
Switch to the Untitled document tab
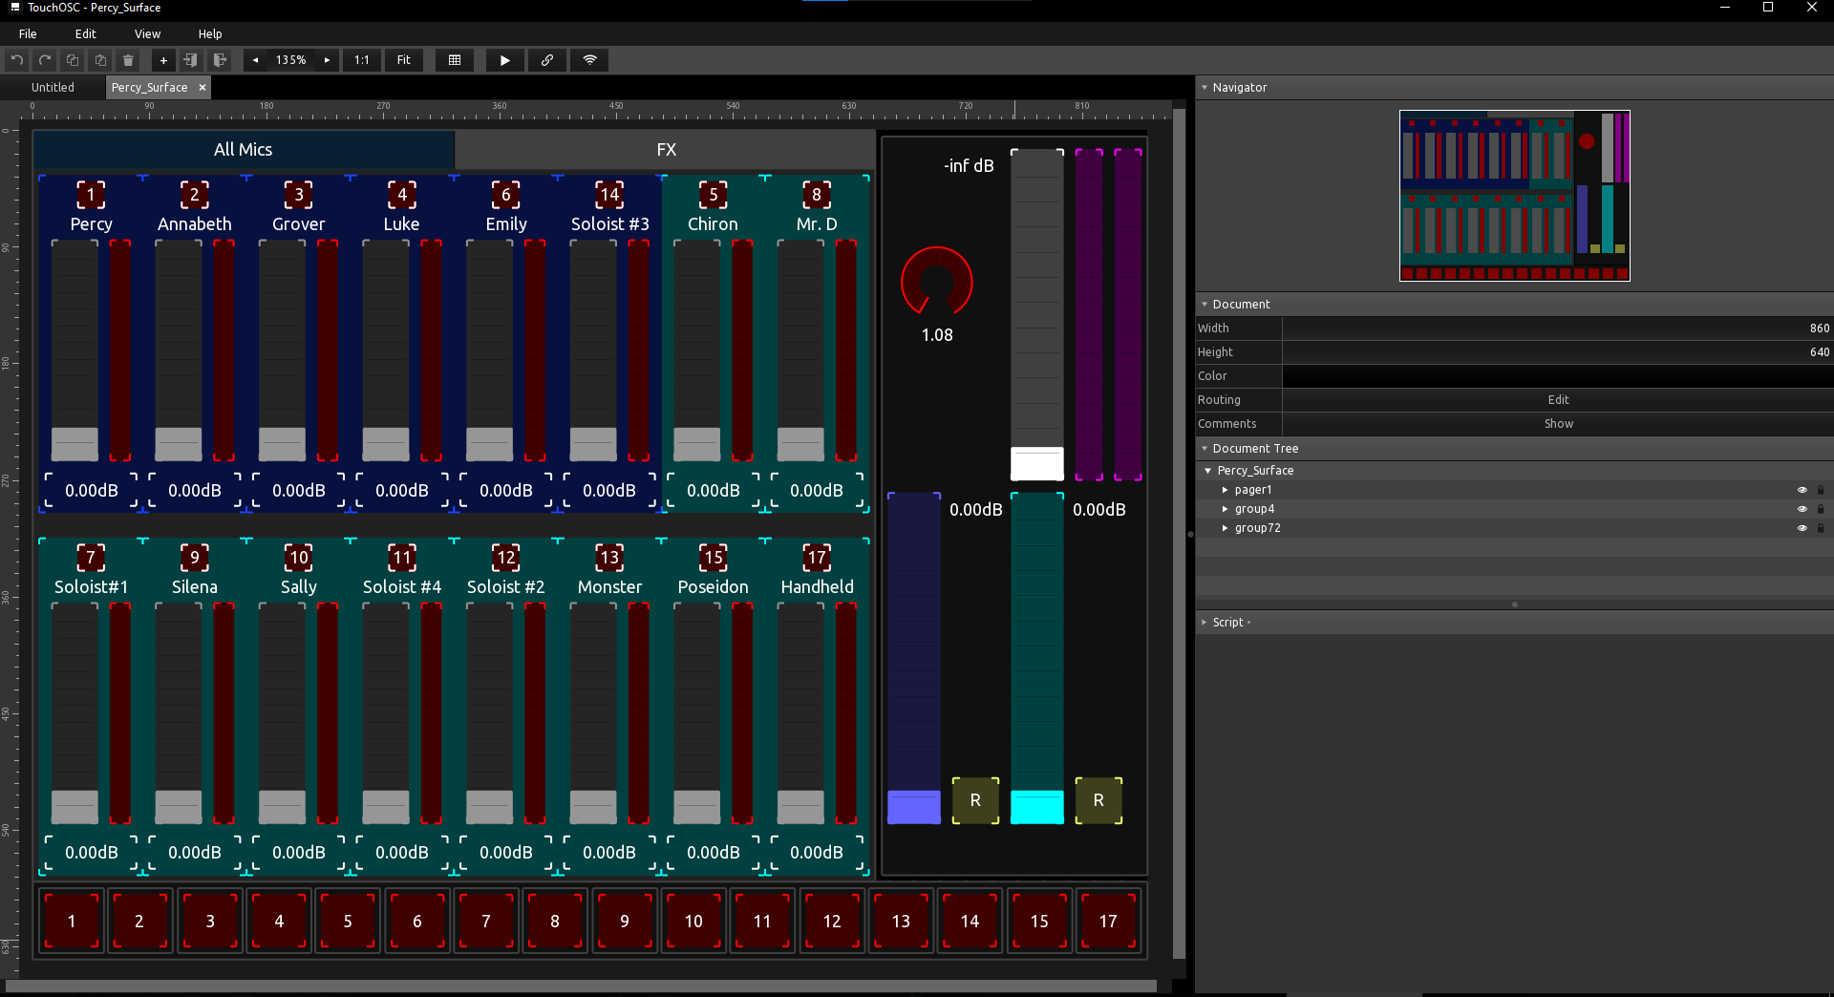(53, 87)
